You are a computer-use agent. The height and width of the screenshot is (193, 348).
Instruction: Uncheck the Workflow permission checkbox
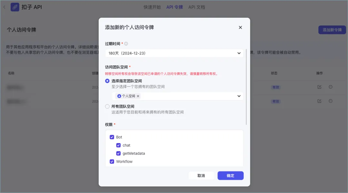tap(112, 161)
